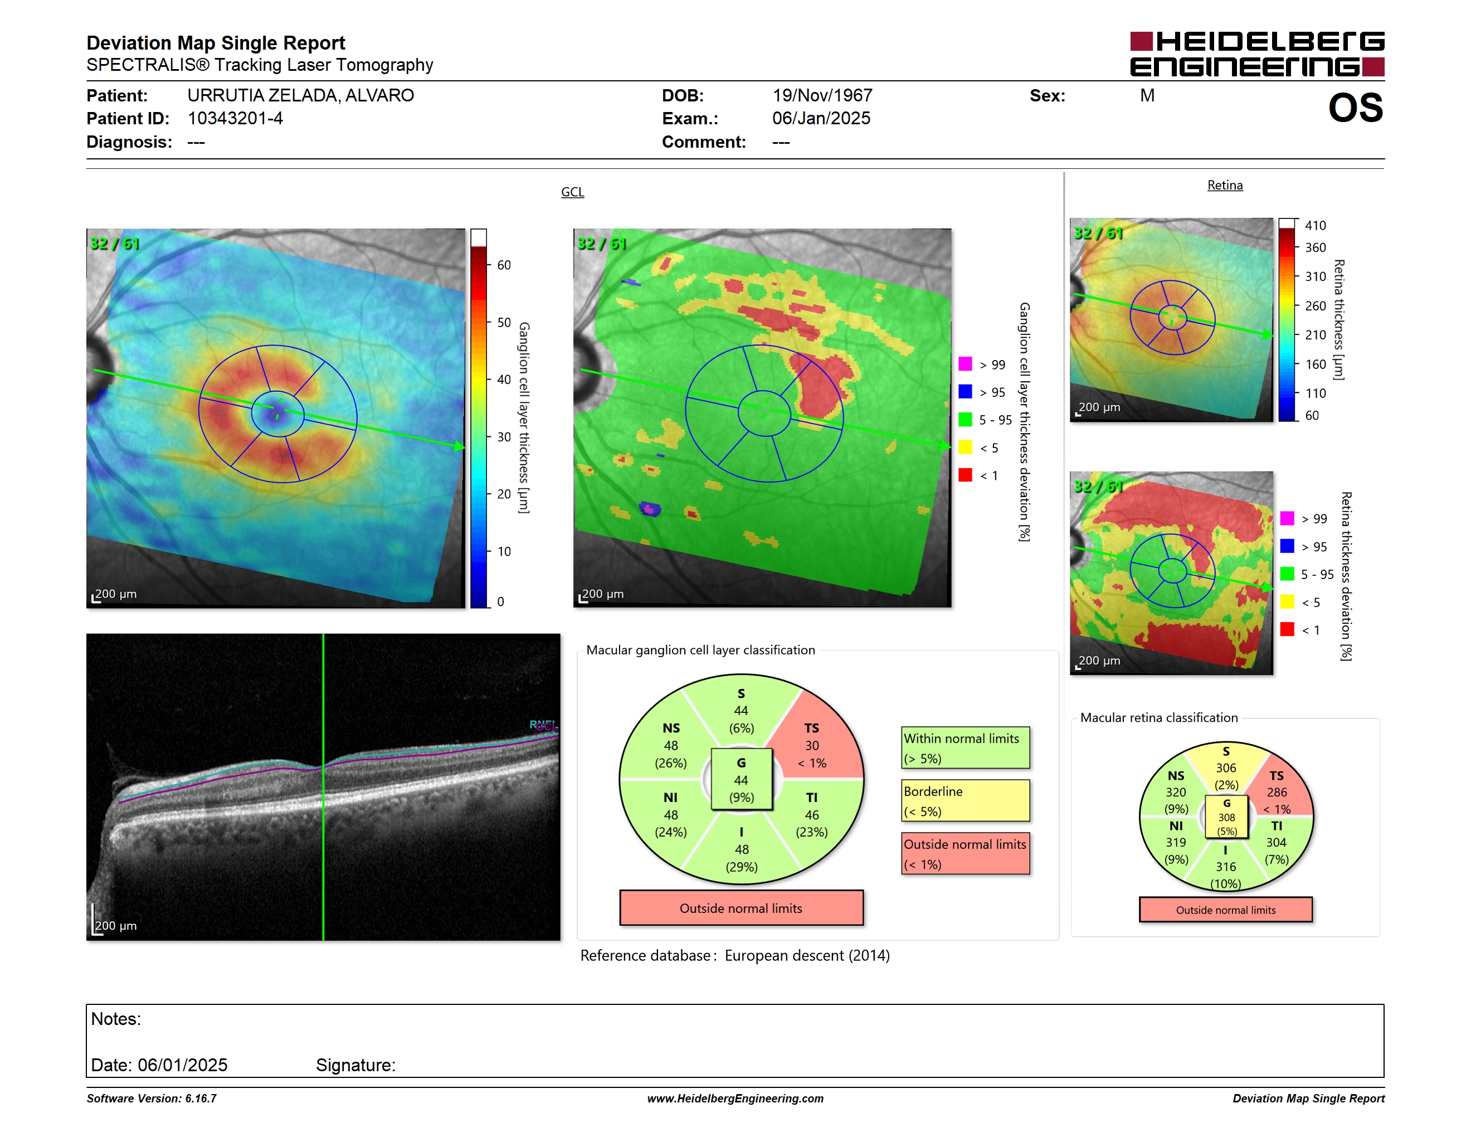Select the exam date 06/Jan/2025
The image size is (1471, 1137).
tap(821, 119)
